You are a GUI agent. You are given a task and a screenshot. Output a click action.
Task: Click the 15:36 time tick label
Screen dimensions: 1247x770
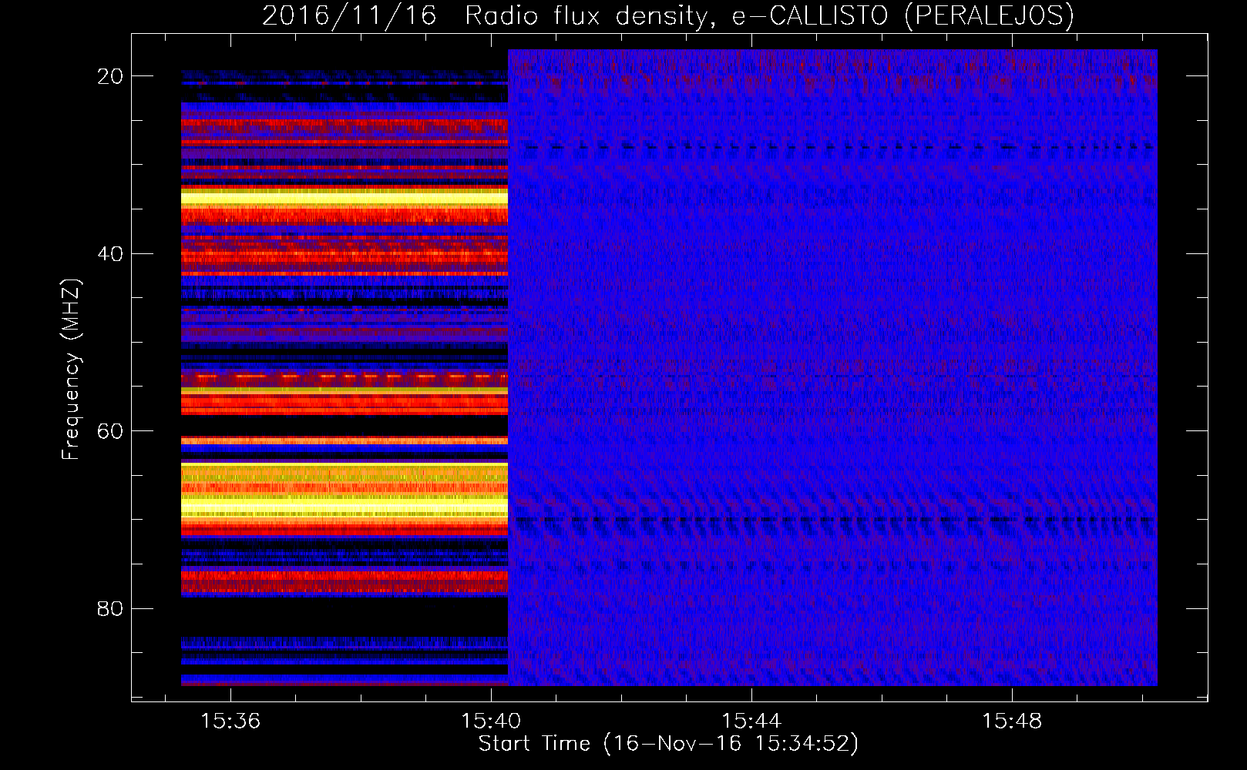(x=230, y=721)
